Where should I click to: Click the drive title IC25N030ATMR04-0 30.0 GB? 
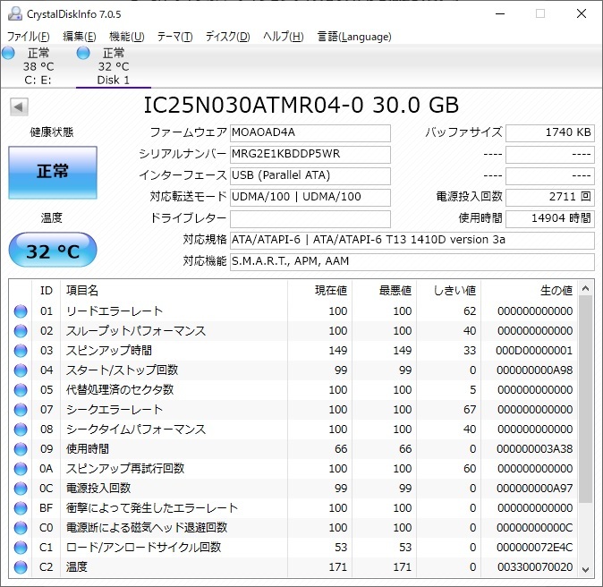coord(301,105)
